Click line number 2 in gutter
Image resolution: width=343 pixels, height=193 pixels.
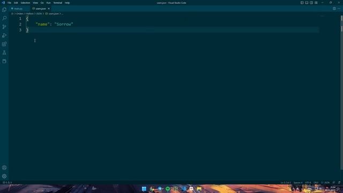pyautogui.click(x=20, y=24)
